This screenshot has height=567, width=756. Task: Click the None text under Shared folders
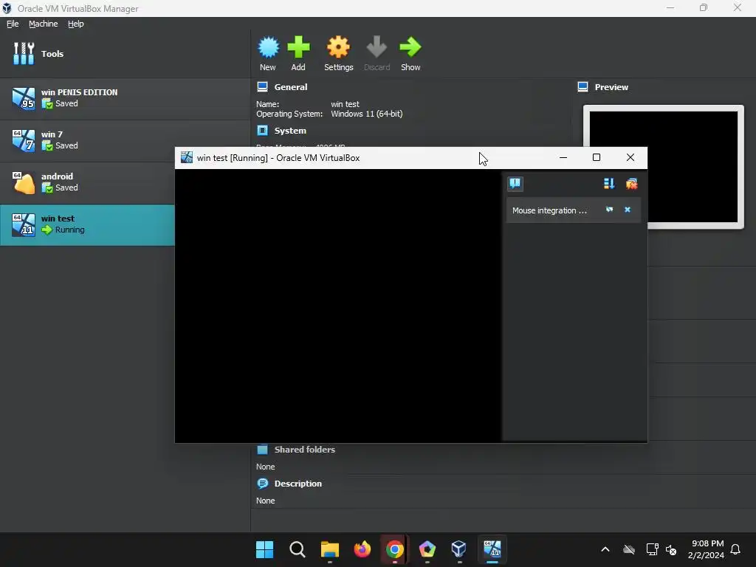265,467
